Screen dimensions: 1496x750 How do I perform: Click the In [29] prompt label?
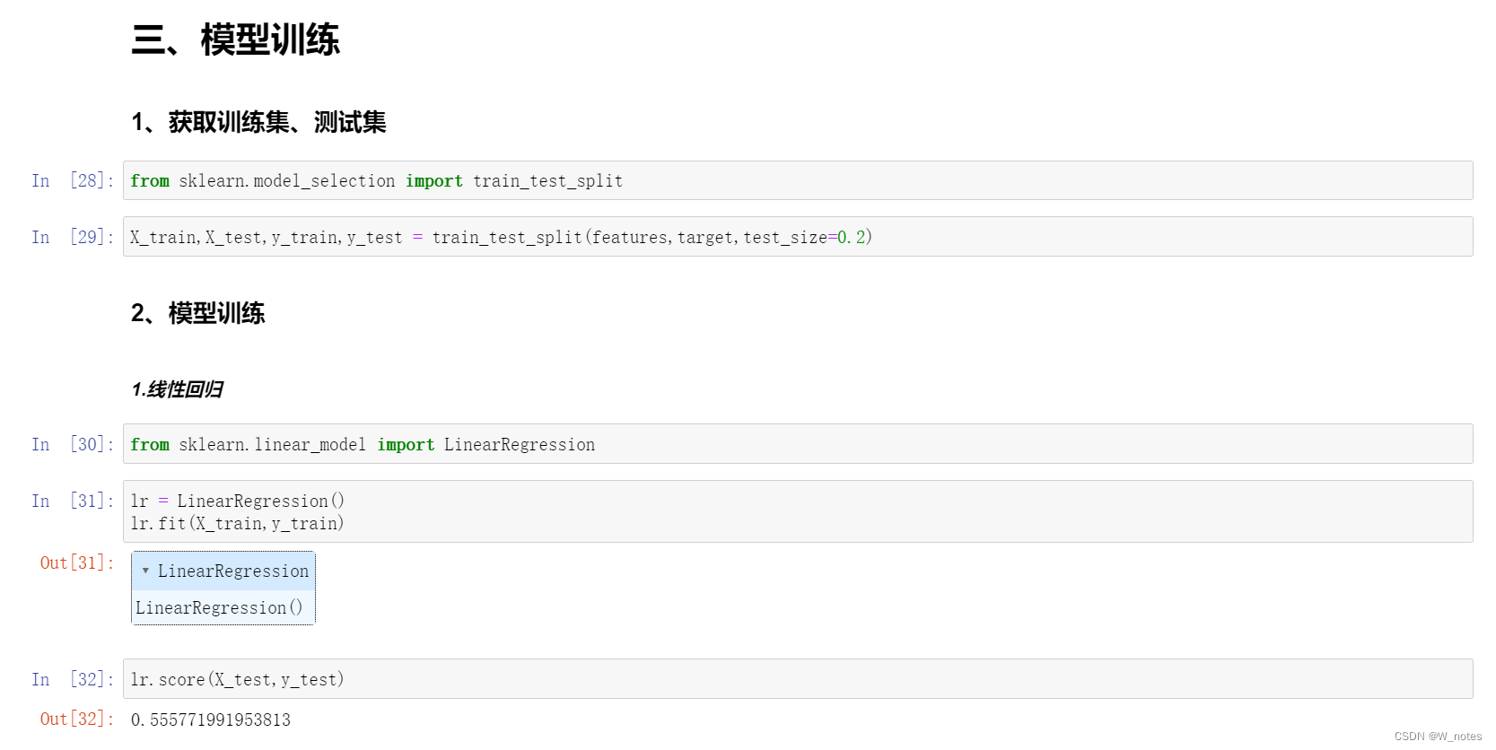[73, 237]
